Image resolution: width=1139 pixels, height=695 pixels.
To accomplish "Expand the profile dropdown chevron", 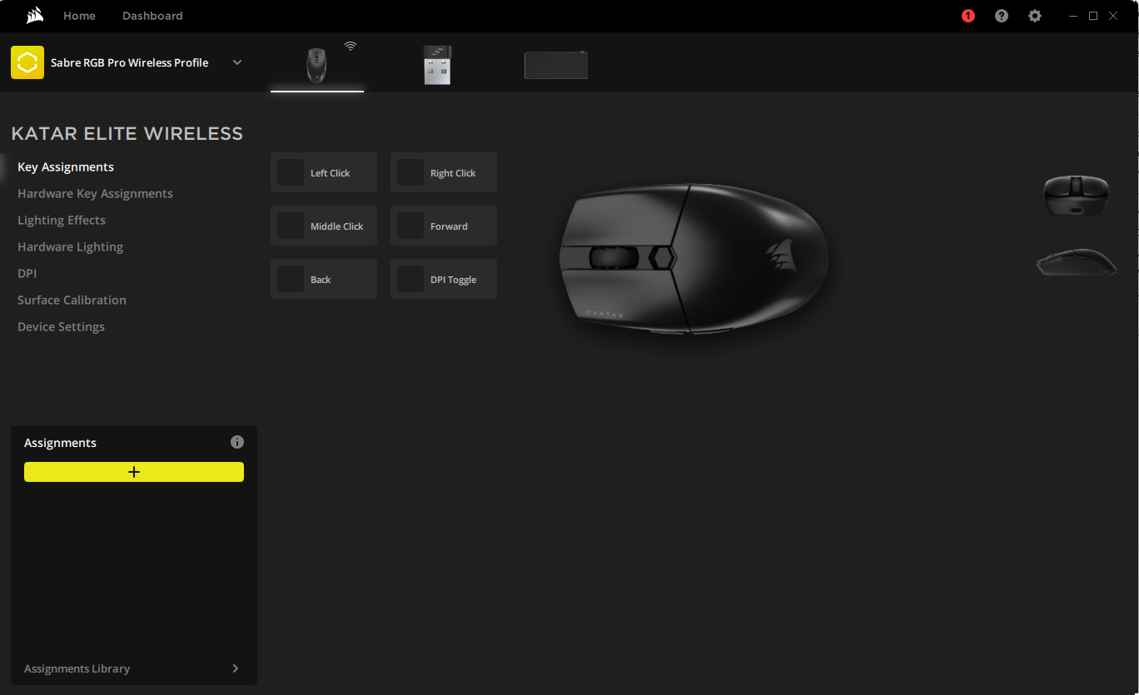I will (237, 62).
